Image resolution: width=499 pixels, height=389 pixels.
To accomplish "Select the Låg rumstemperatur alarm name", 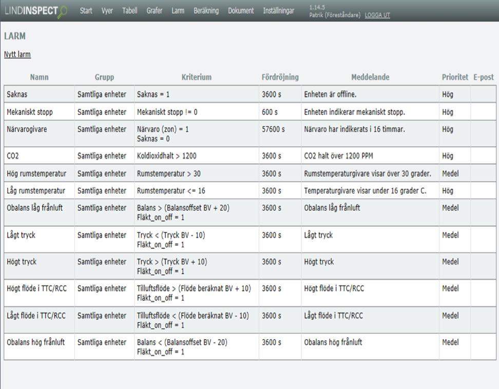I will (x=35, y=191).
